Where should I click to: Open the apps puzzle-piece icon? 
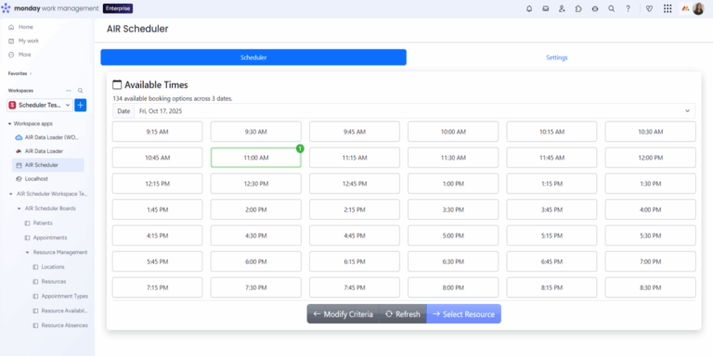tap(578, 8)
